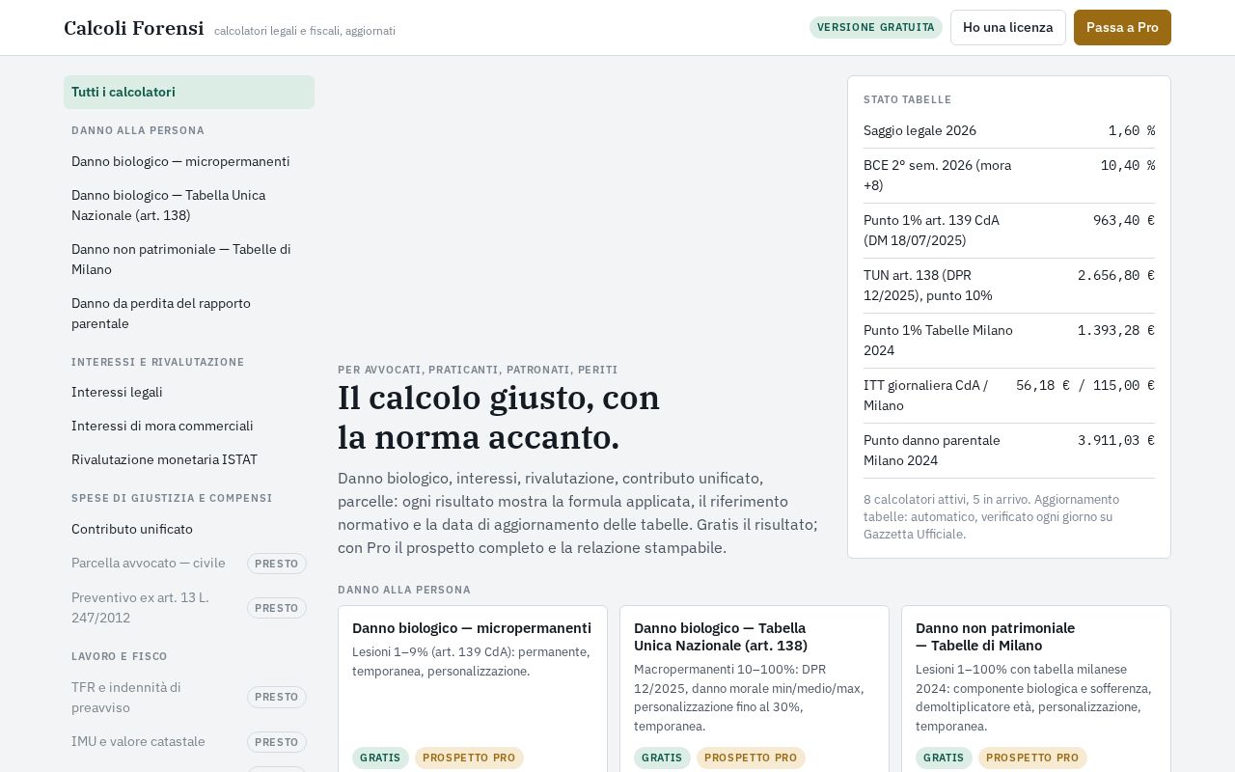Click the value 963,40 €
This screenshot has height=772, width=1235.
pos(1123,220)
